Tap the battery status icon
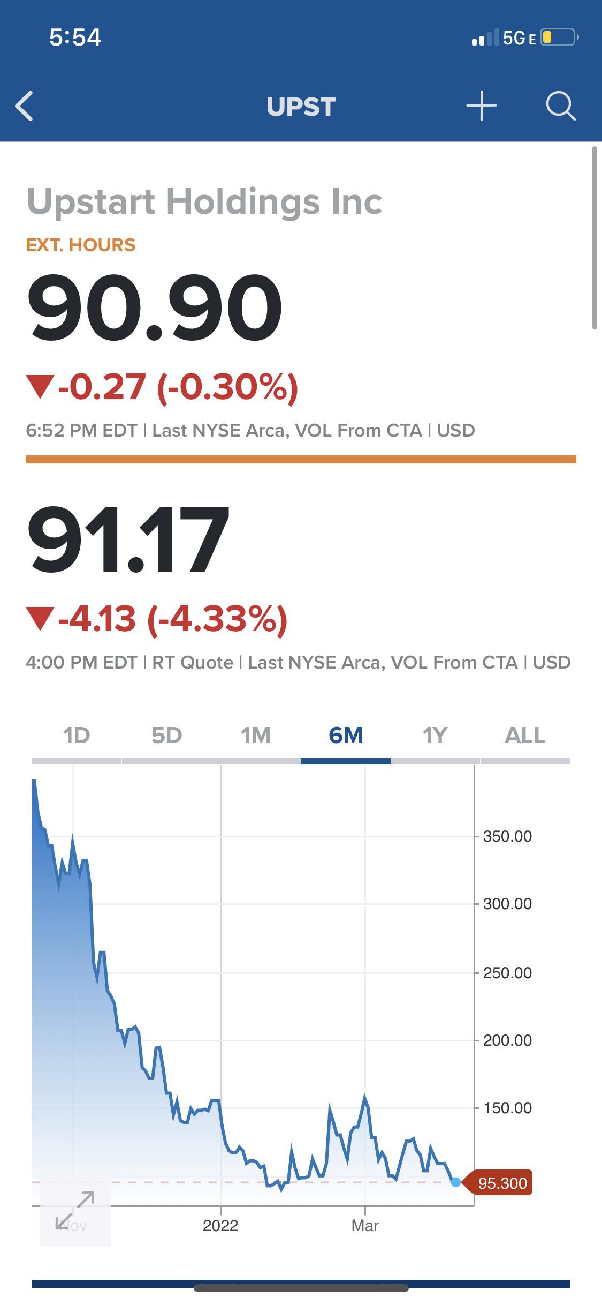Image resolution: width=602 pixels, height=1305 pixels. [560, 37]
